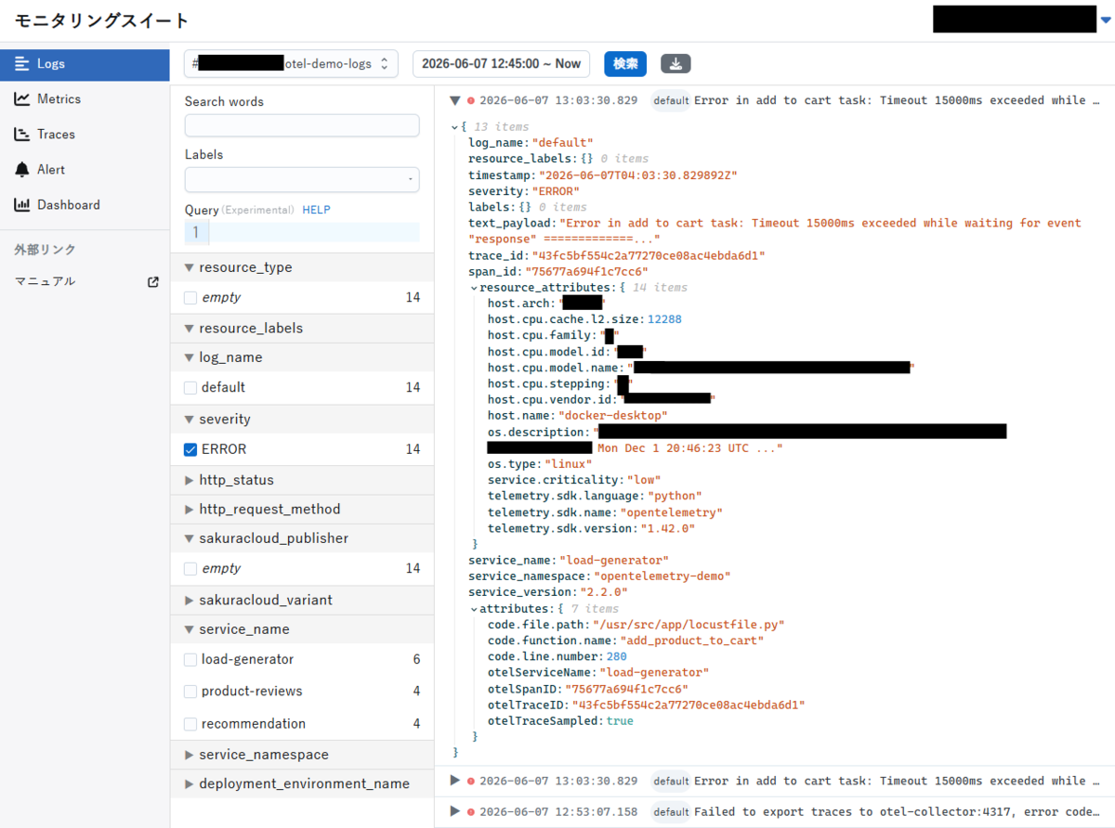Open the Labels dropdown
The width and height of the screenshot is (1115, 828).
click(x=302, y=179)
